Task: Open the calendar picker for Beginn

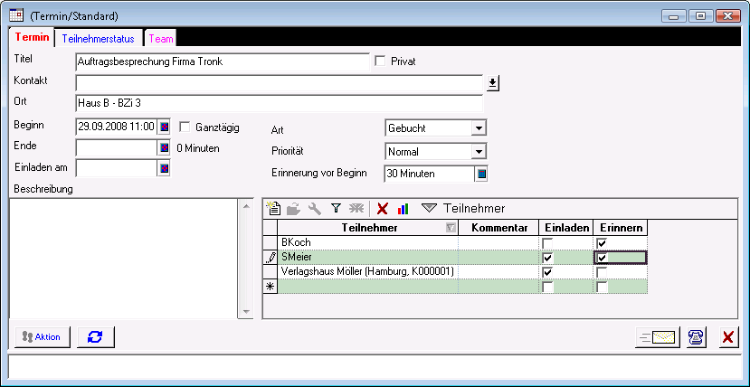Action: [164, 127]
